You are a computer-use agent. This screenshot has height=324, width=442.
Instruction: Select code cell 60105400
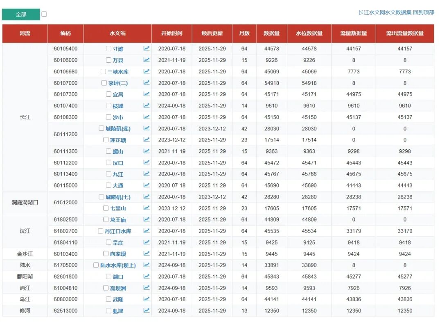click(x=65, y=48)
